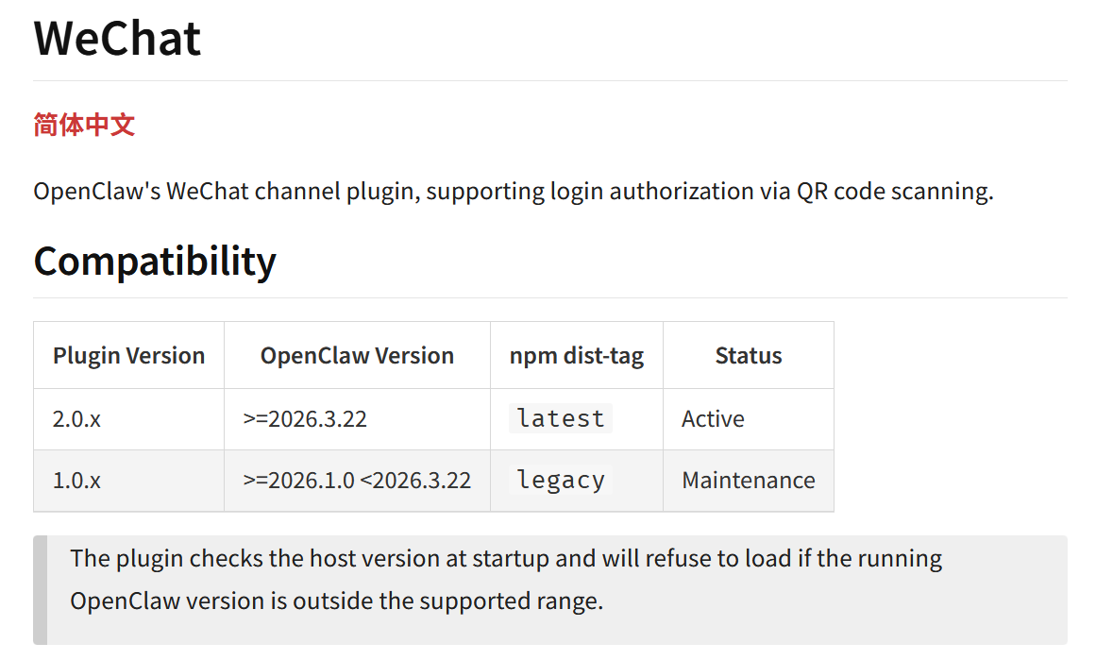Click the >=2026.1.0 <2026.3.22 range cell
The height and width of the screenshot is (660, 1096).
coord(357,481)
